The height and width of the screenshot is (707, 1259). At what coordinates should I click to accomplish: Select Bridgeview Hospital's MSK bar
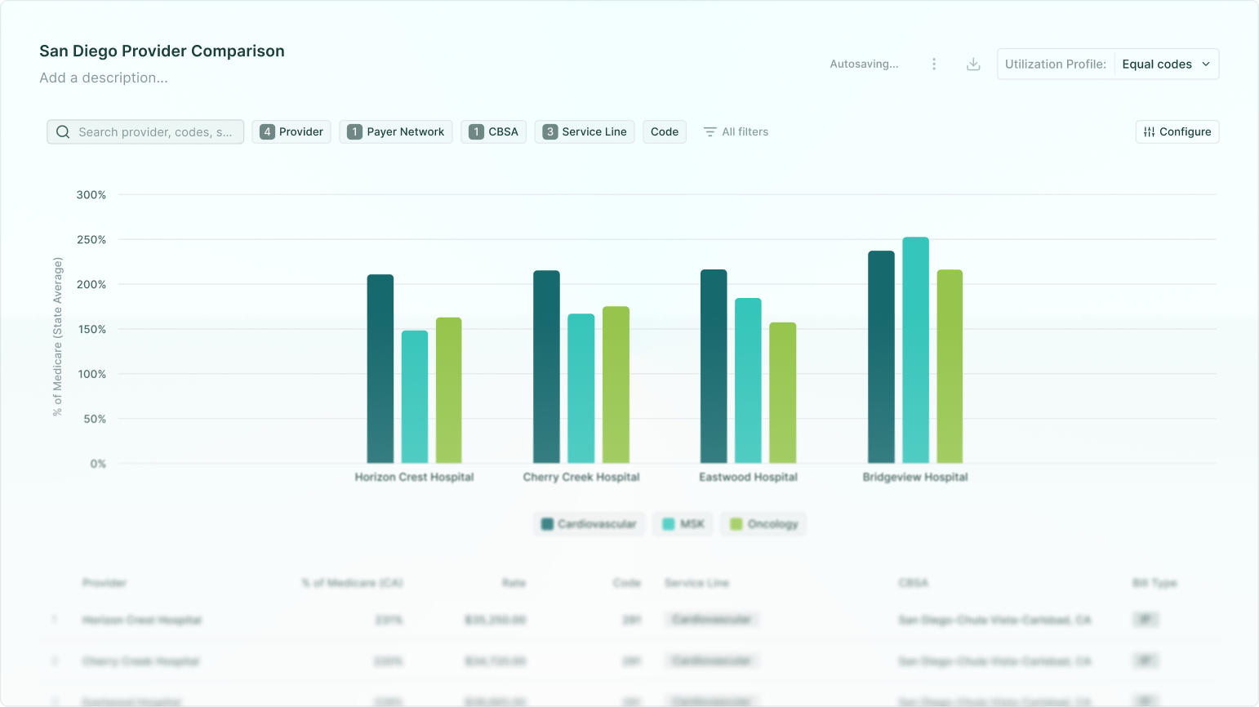[915, 351]
